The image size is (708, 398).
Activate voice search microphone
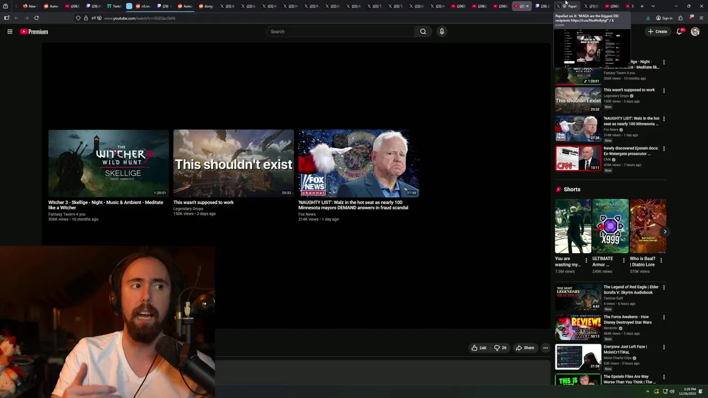(x=441, y=32)
